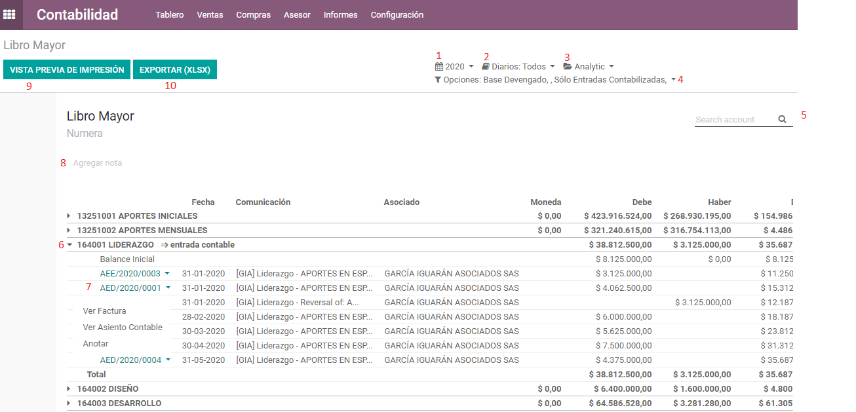
Task: Click the $ 316.754.113,00 credit amount
Action: (697, 230)
